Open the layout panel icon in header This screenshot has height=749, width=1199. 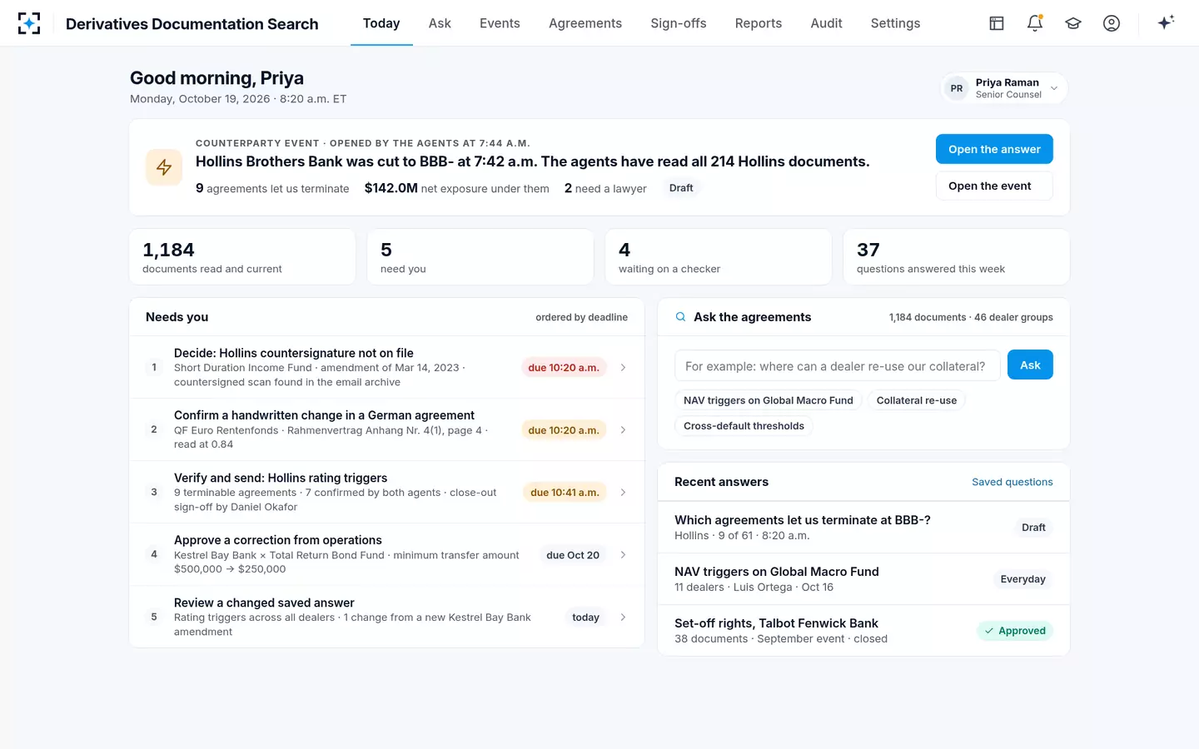(x=997, y=23)
